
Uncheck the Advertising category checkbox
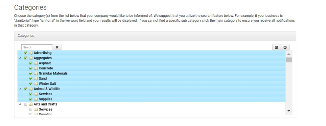click(26, 53)
